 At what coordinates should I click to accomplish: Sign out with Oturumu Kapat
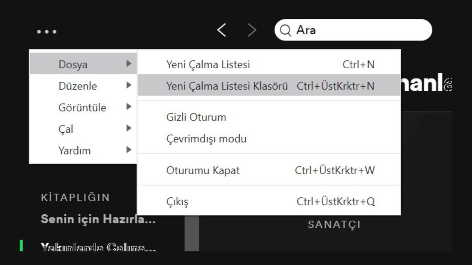pyautogui.click(x=202, y=170)
